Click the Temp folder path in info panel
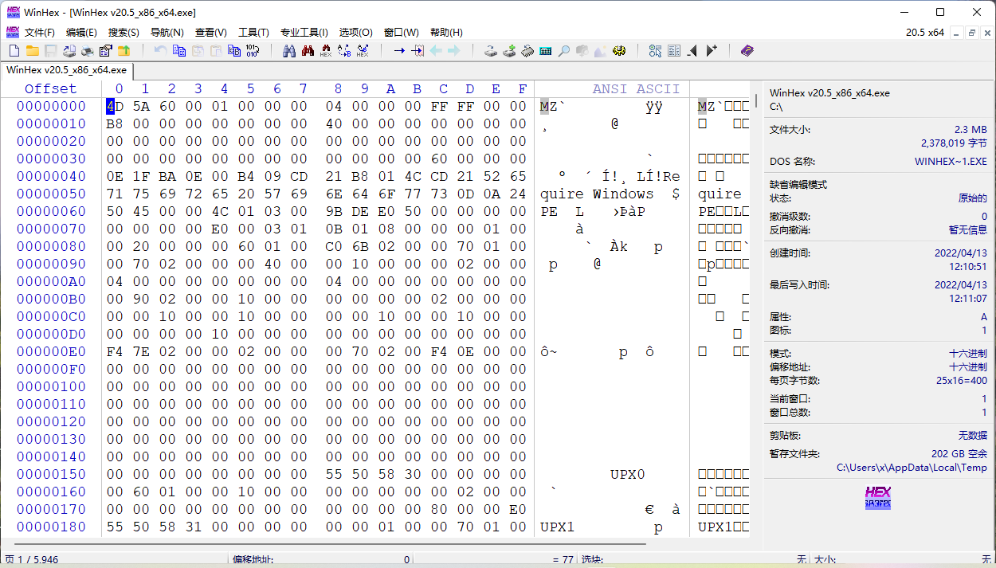 pos(912,467)
